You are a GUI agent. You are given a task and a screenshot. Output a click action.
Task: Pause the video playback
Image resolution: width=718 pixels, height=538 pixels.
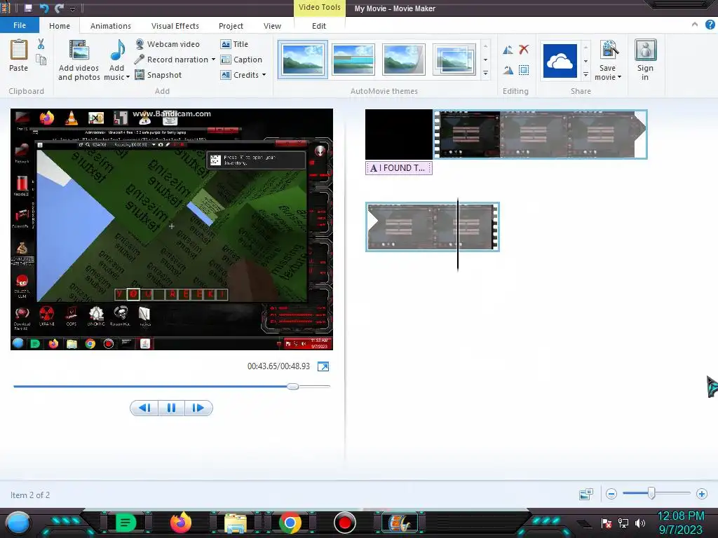coord(171,408)
